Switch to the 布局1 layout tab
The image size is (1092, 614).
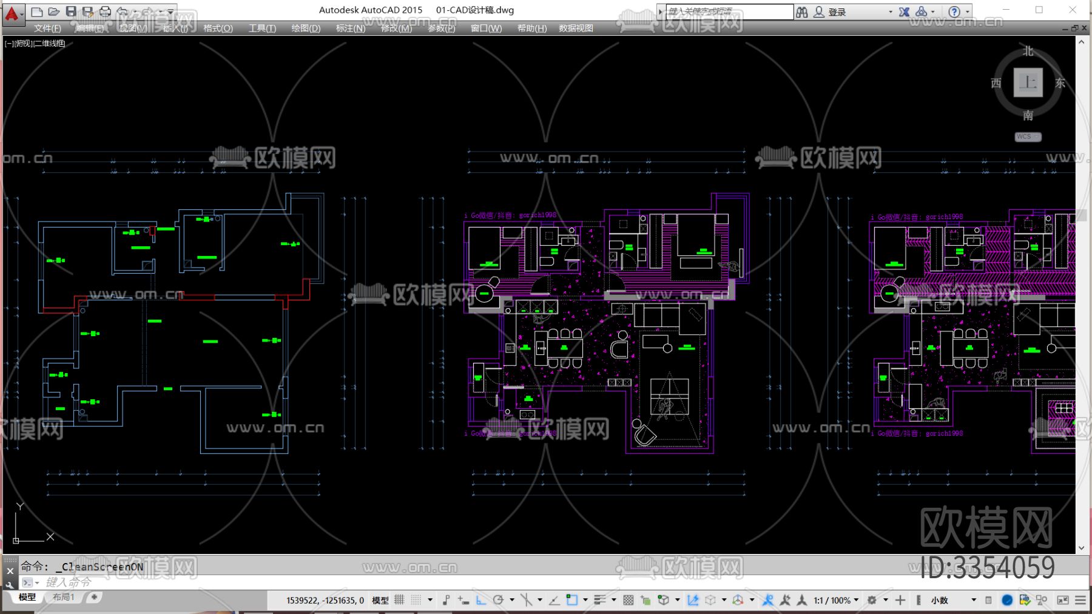click(64, 598)
